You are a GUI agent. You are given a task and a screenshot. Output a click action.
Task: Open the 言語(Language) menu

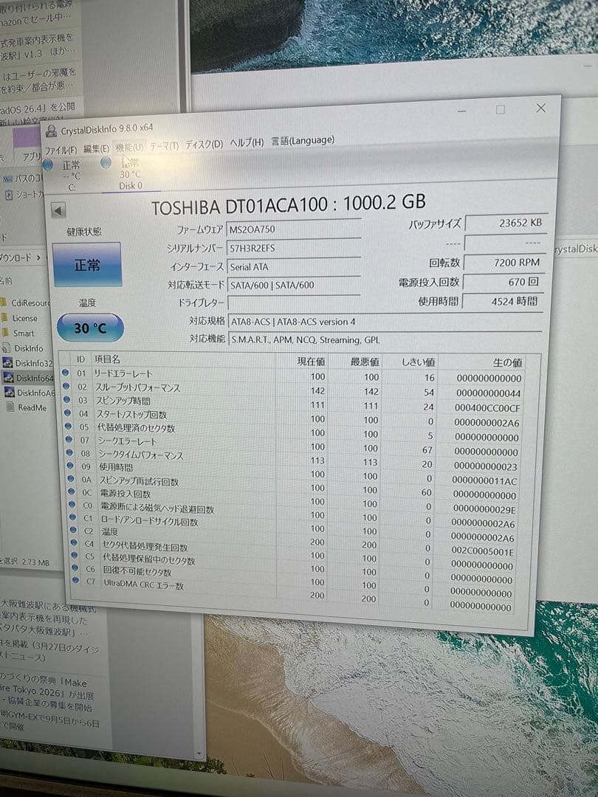[x=303, y=140]
